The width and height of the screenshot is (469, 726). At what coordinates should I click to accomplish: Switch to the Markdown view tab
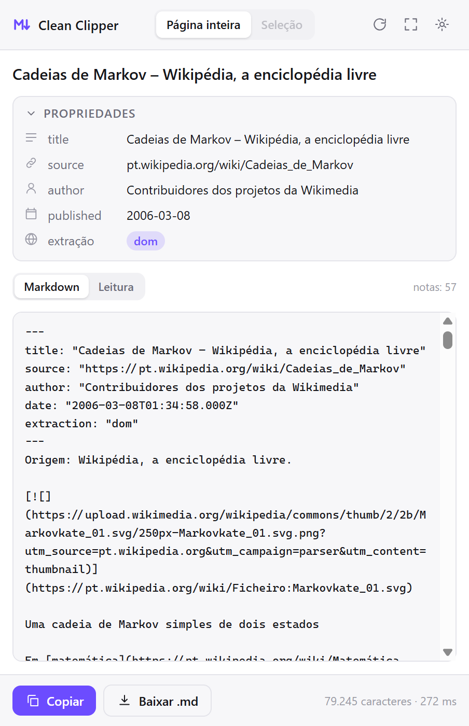(52, 287)
